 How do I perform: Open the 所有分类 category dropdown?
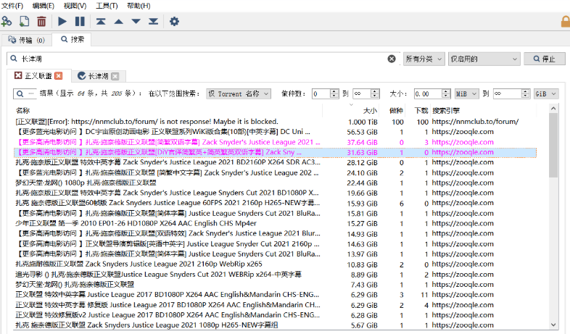pos(424,59)
